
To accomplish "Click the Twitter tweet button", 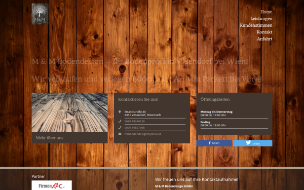I will coord(253,143).
